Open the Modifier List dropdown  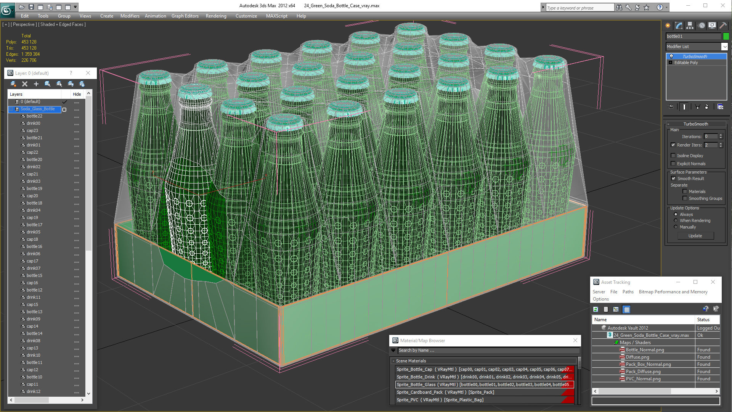point(724,47)
